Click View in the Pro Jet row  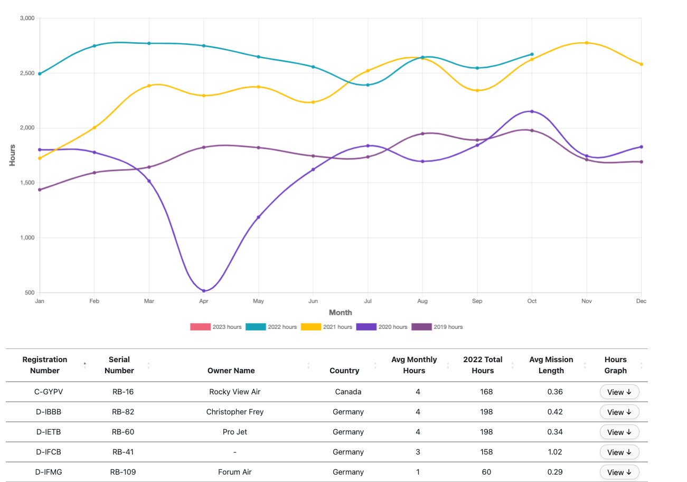click(x=619, y=432)
